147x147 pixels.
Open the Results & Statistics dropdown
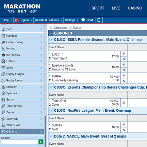point(49,20)
